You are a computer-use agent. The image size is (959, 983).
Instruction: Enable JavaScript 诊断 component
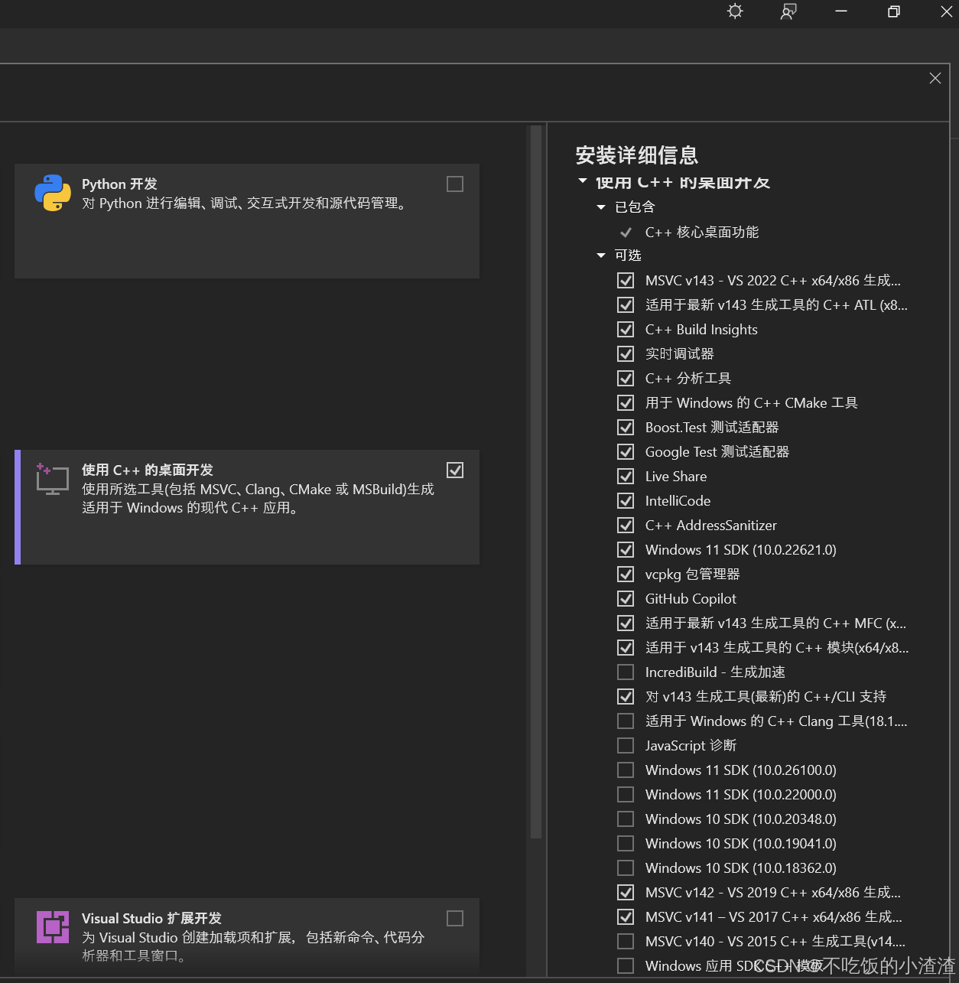625,745
